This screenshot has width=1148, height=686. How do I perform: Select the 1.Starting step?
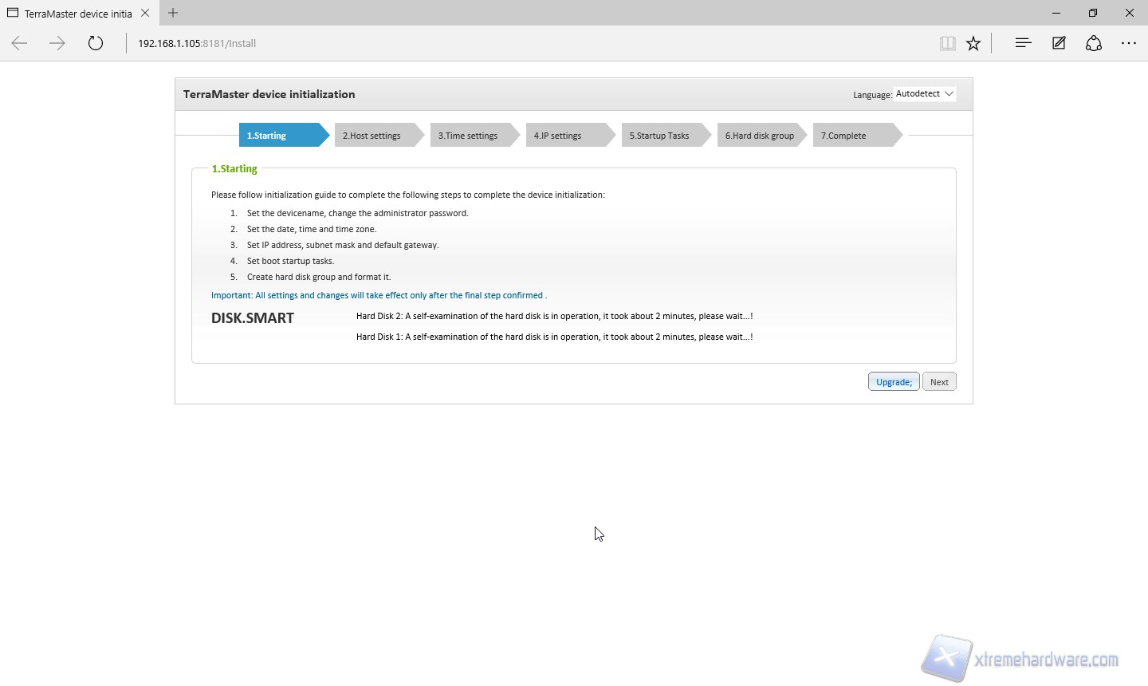coord(279,136)
